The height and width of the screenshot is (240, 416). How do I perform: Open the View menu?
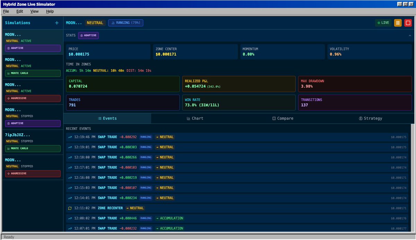[35, 11]
